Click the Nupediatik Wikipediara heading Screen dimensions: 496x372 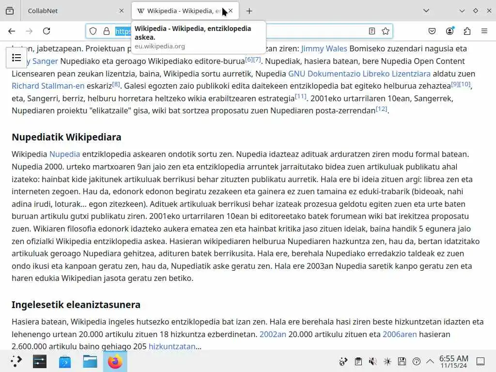pyautogui.click(x=66, y=137)
